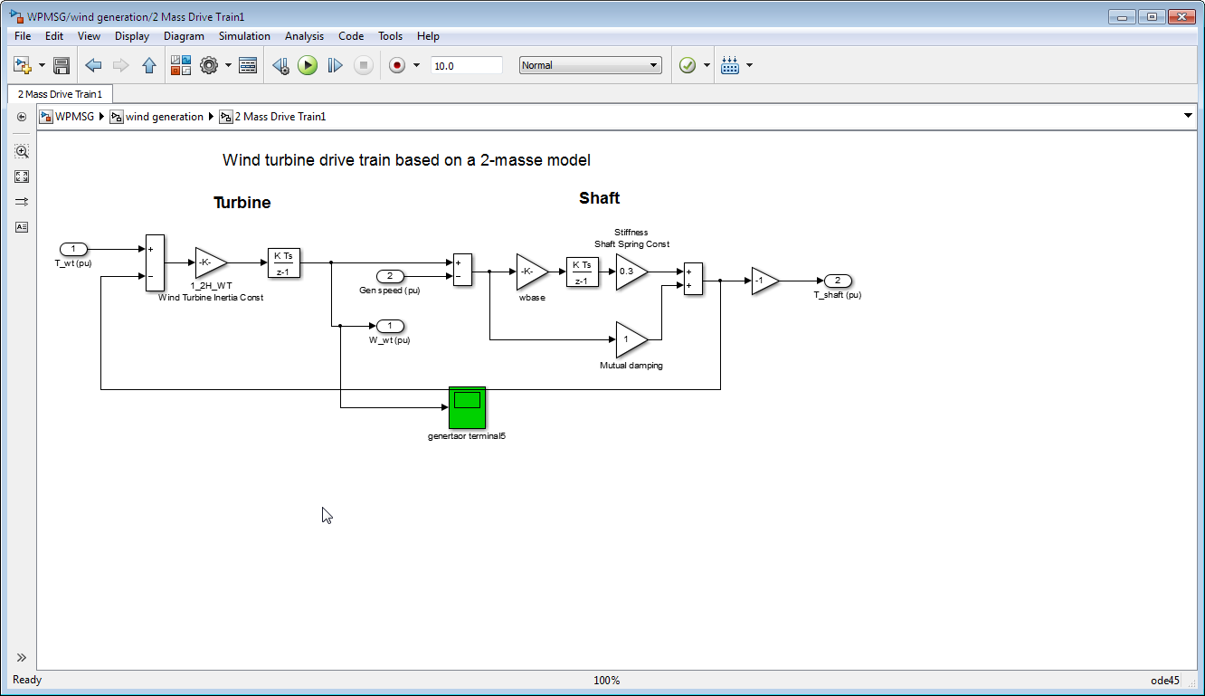Toggle the Hide/Show Explorer Bar arrow
The width and height of the screenshot is (1205, 696).
22,117
